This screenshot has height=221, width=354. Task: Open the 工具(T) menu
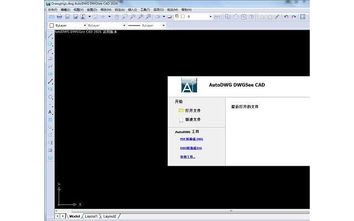pos(145,10)
